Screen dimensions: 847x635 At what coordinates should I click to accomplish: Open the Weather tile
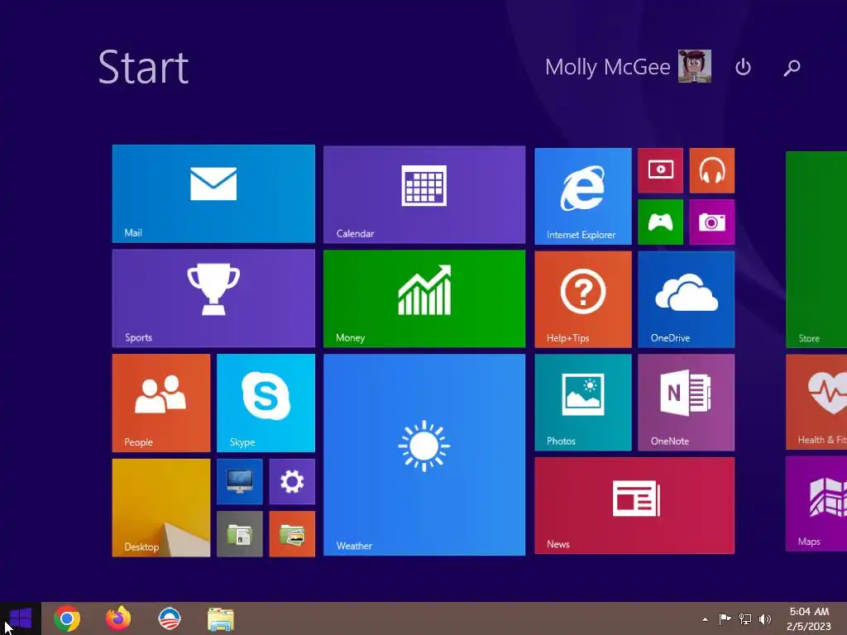tap(424, 455)
